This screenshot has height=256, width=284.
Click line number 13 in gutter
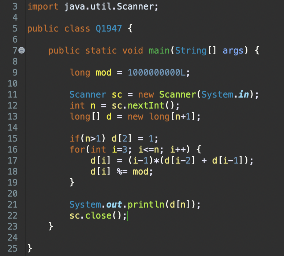(12, 117)
